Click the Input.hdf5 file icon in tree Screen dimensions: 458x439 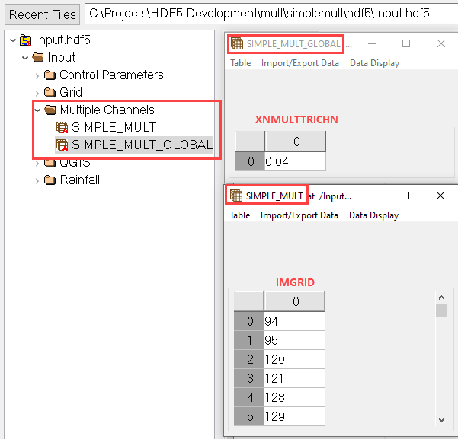click(x=25, y=40)
